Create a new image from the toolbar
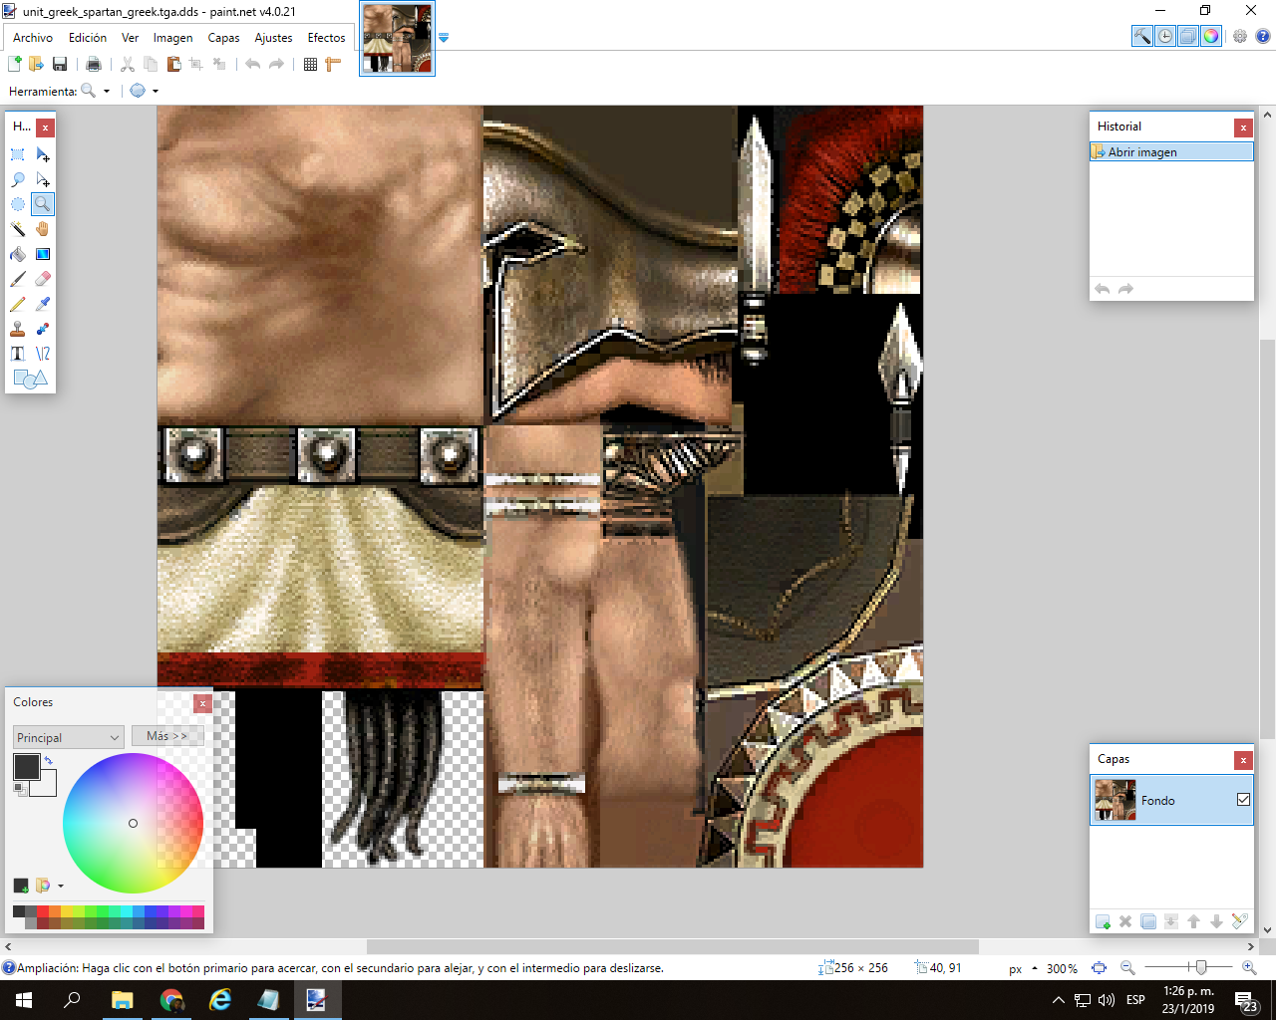The width and height of the screenshot is (1276, 1020). (14, 64)
